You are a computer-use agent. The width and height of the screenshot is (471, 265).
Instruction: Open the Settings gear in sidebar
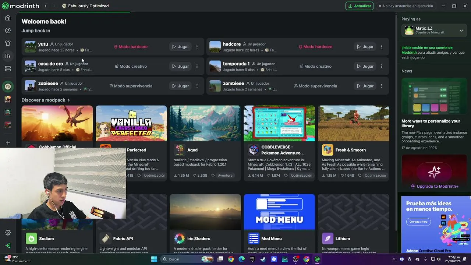pos(8,233)
